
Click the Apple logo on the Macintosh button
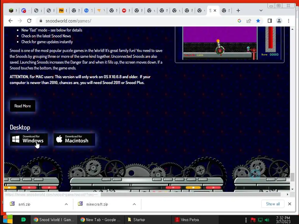pyautogui.click(x=59, y=139)
